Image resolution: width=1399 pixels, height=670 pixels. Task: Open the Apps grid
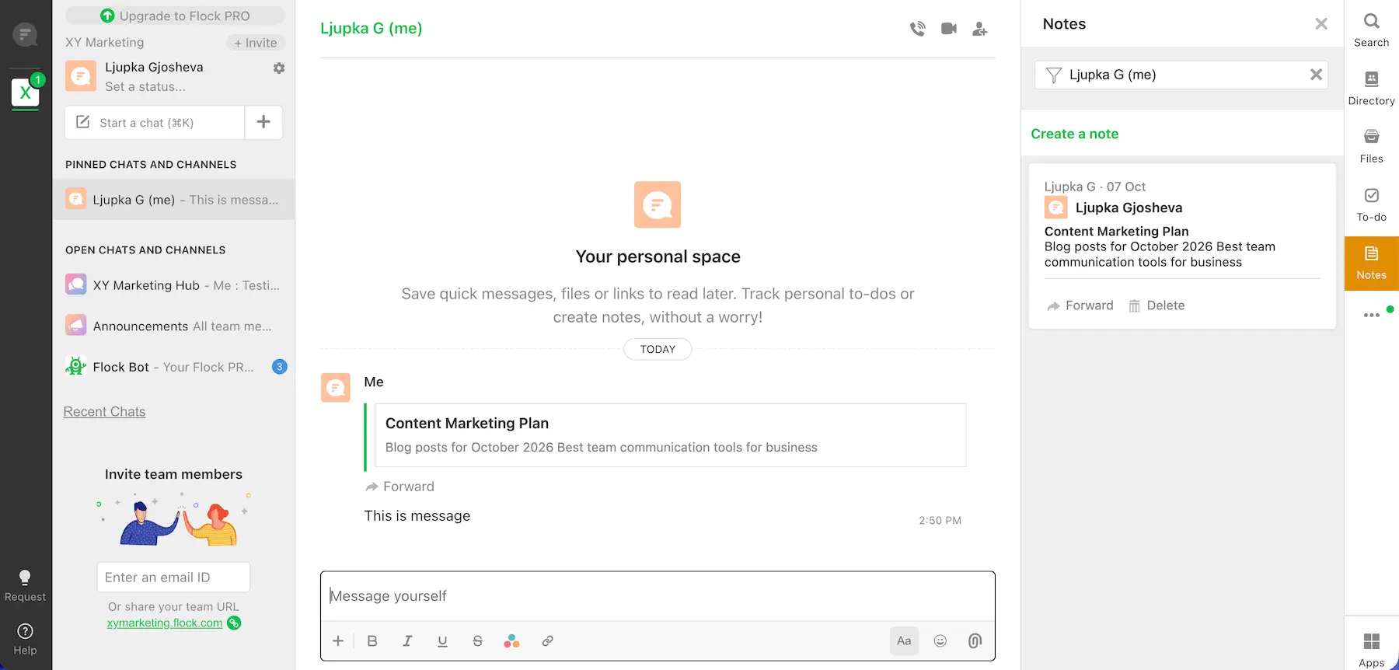pyautogui.click(x=1372, y=649)
